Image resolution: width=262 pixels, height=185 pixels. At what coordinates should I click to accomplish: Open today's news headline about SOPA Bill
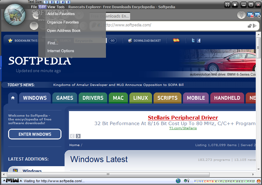(118, 85)
